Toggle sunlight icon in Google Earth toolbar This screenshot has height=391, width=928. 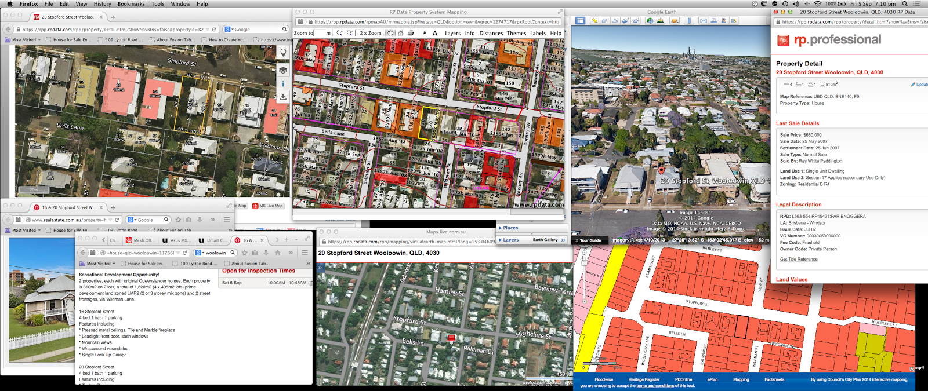click(660, 20)
